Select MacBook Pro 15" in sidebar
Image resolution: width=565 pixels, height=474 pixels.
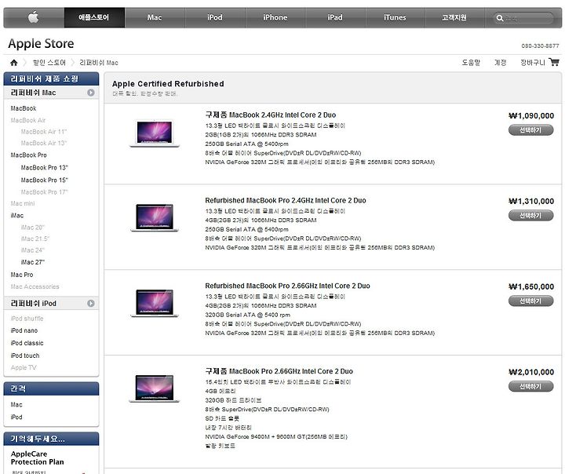point(44,180)
